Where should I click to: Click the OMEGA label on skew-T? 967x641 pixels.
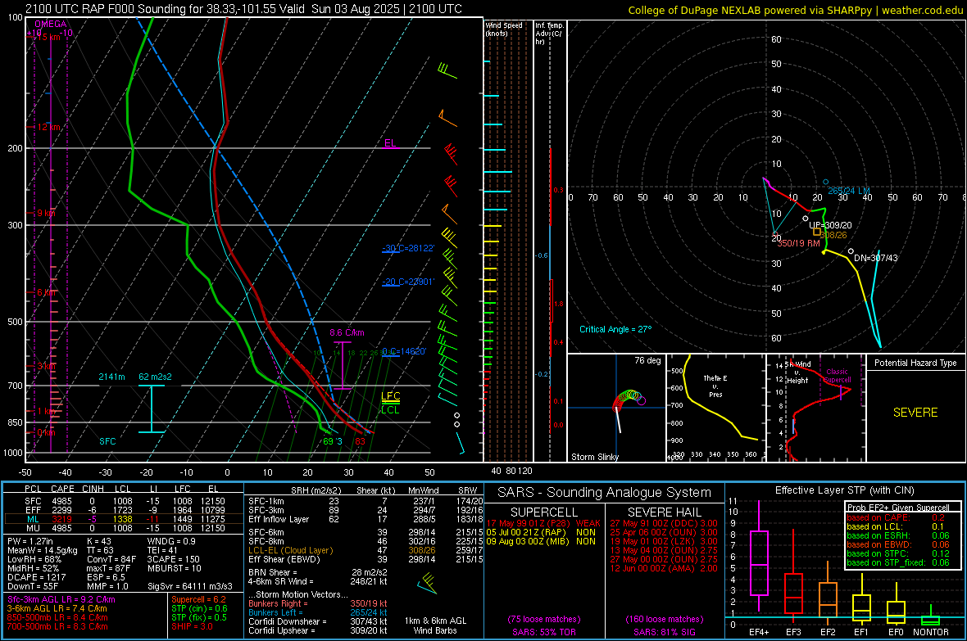pyautogui.click(x=51, y=24)
